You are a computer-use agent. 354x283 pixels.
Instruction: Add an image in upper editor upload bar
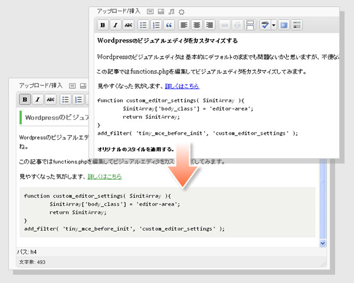click(x=150, y=12)
